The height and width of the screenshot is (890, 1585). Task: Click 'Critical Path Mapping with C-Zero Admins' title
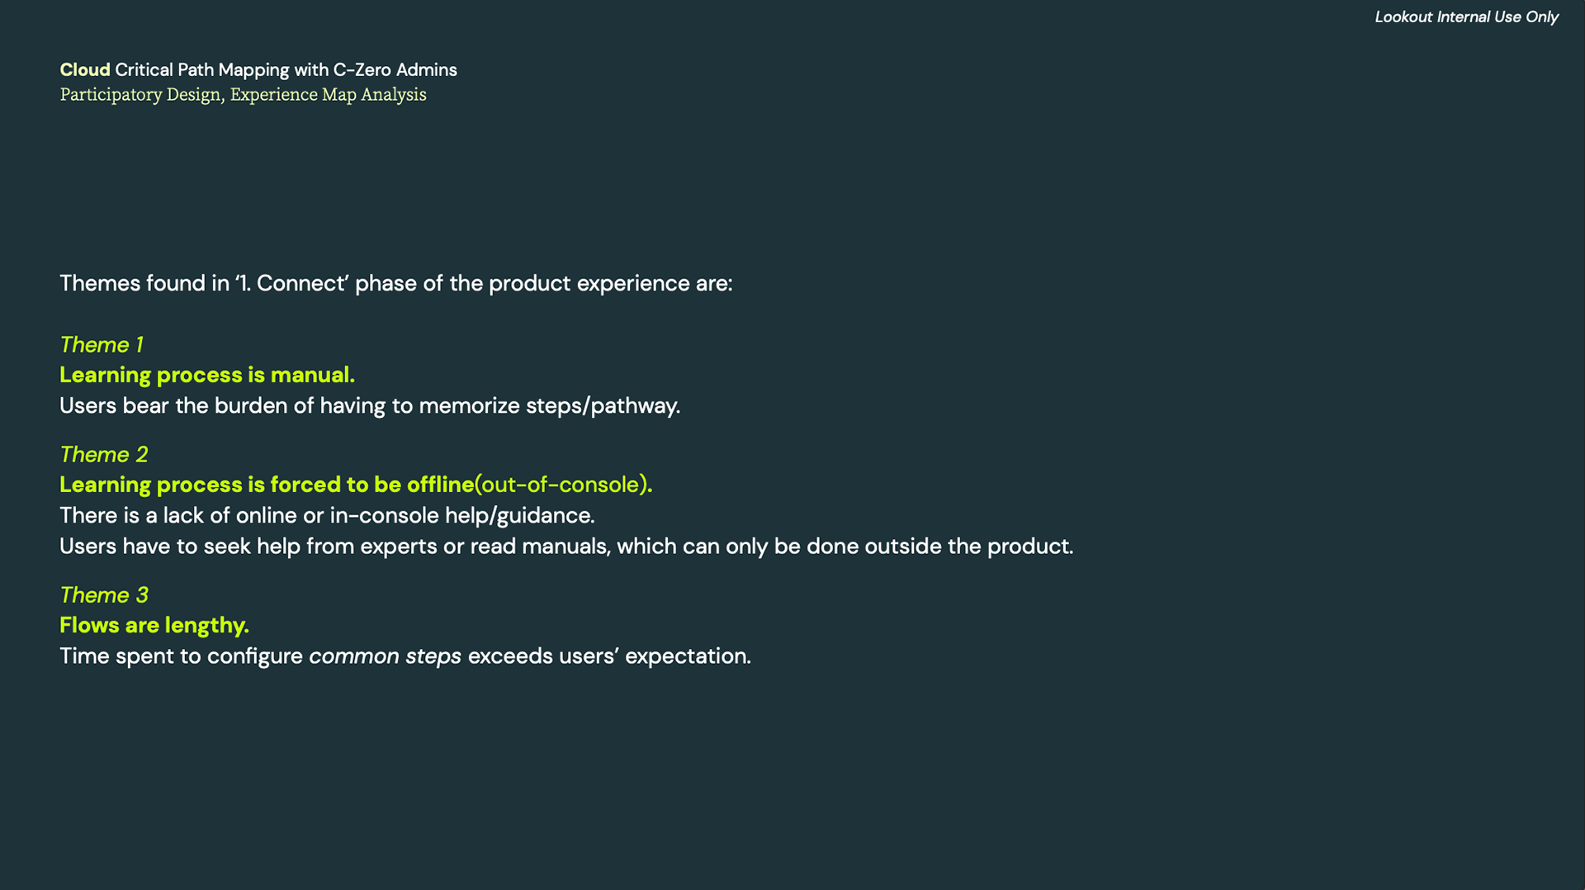pyautogui.click(x=286, y=70)
